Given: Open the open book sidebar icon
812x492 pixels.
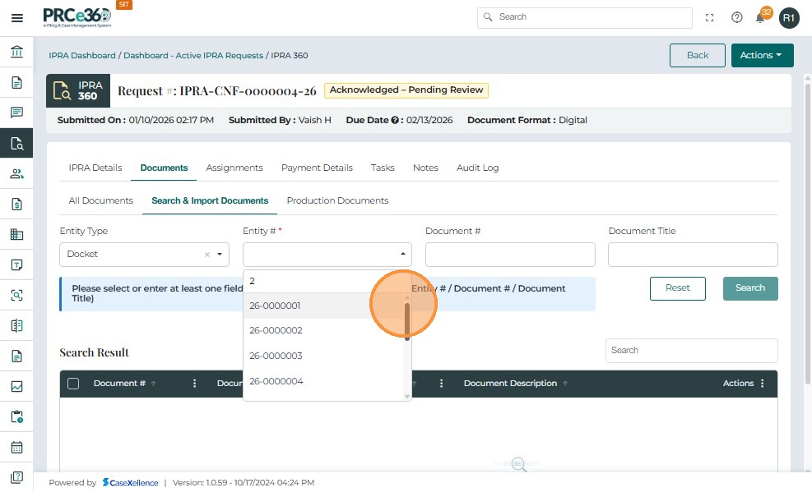Looking at the screenshot, I should coord(16,325).
